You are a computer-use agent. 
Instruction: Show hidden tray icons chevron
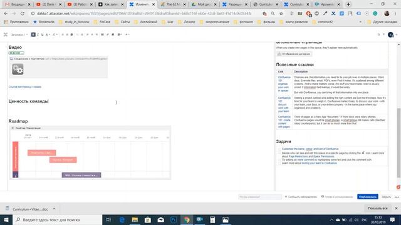[331, 219]
